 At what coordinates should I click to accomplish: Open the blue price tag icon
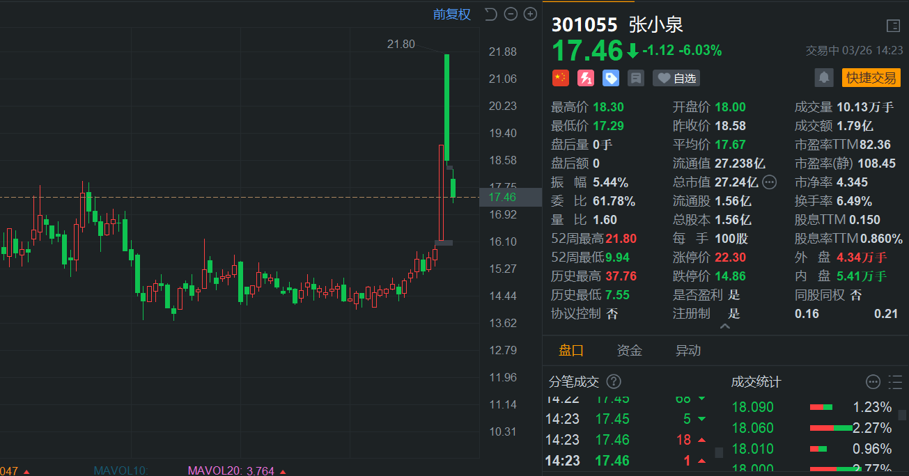(x=610, y=78)
